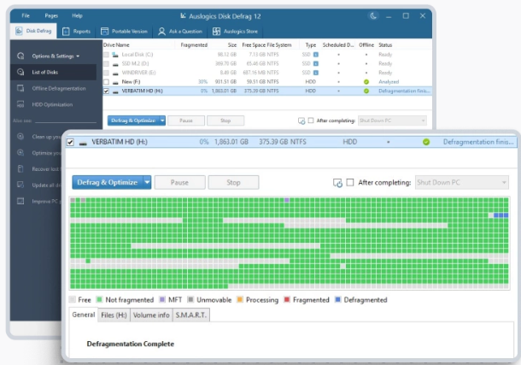Click the Improve PC sidebar icon
Screen dimensions: 521x365
coord(20,201)
